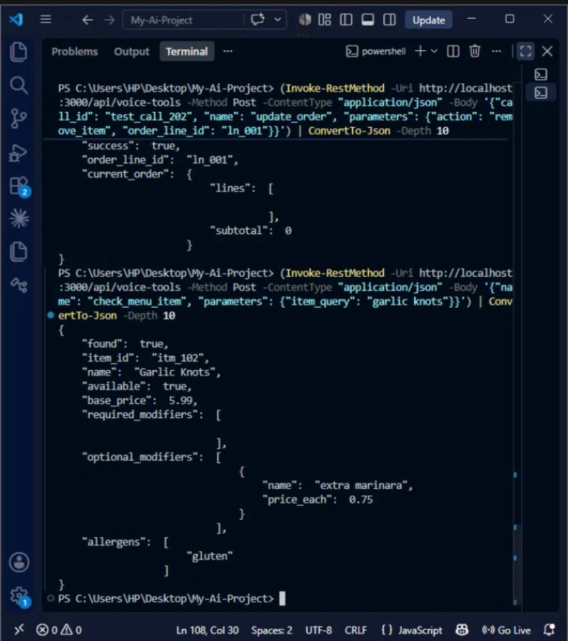The height and width of the screenshot is (641, 568).
Task: Go back with the left arrow
Action: pos(88,20)
